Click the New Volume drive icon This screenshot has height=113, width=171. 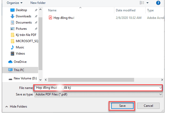pyautogui.click(x=10, y=79)
